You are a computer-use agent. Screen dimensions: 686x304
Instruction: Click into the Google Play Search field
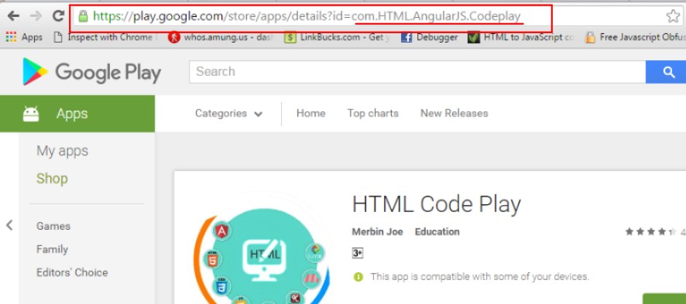[417, 72]
